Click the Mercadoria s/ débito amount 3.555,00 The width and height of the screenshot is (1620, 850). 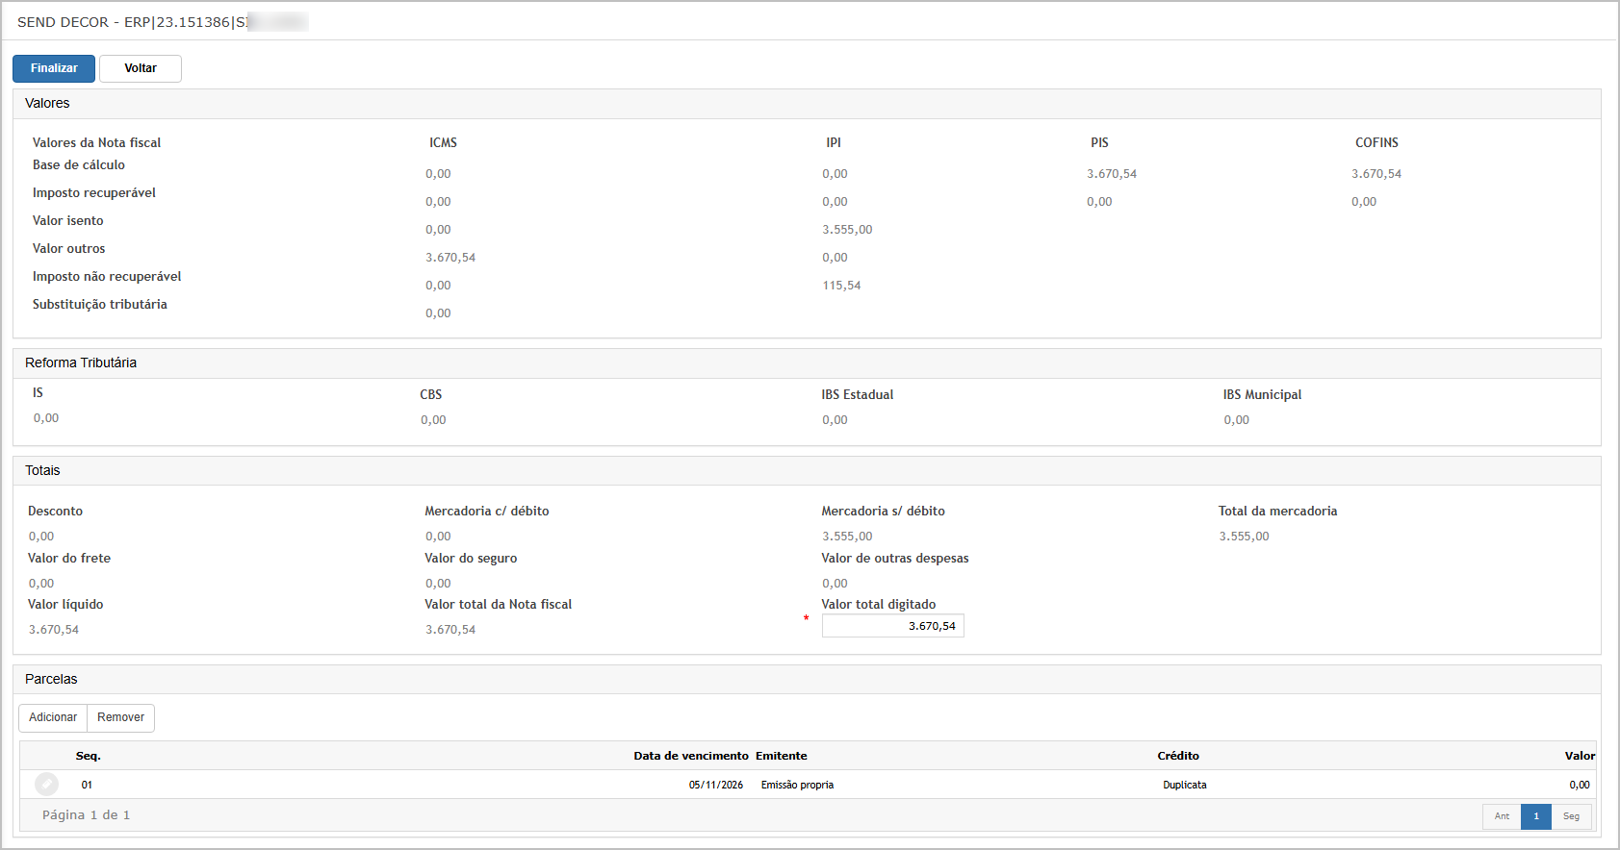pos(847,537)
